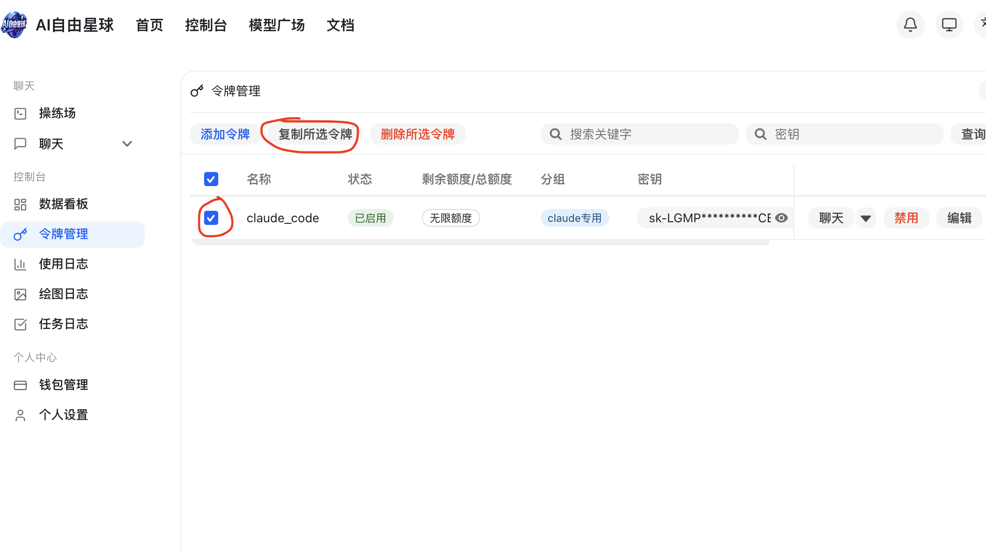Expand the 聊天 sidebar chevron

127,144
